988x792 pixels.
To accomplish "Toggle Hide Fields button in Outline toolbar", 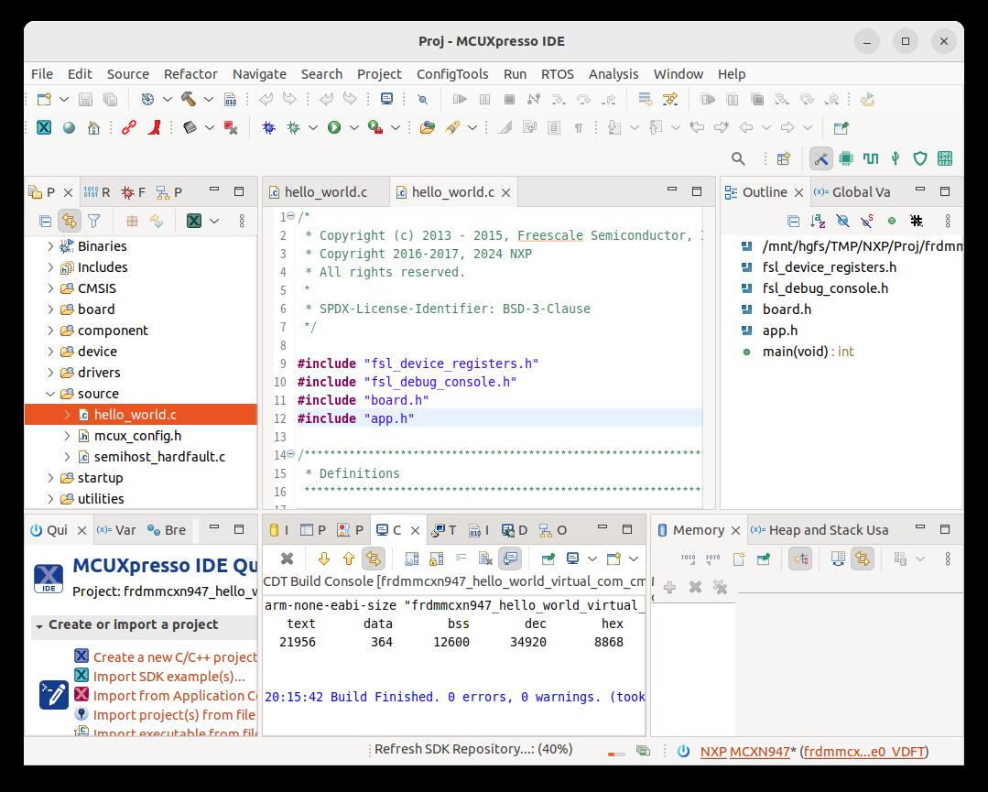I will click(x=842, y=221).
